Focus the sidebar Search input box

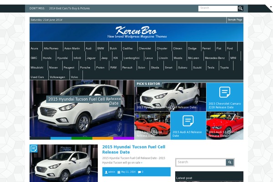click(201, 162)
